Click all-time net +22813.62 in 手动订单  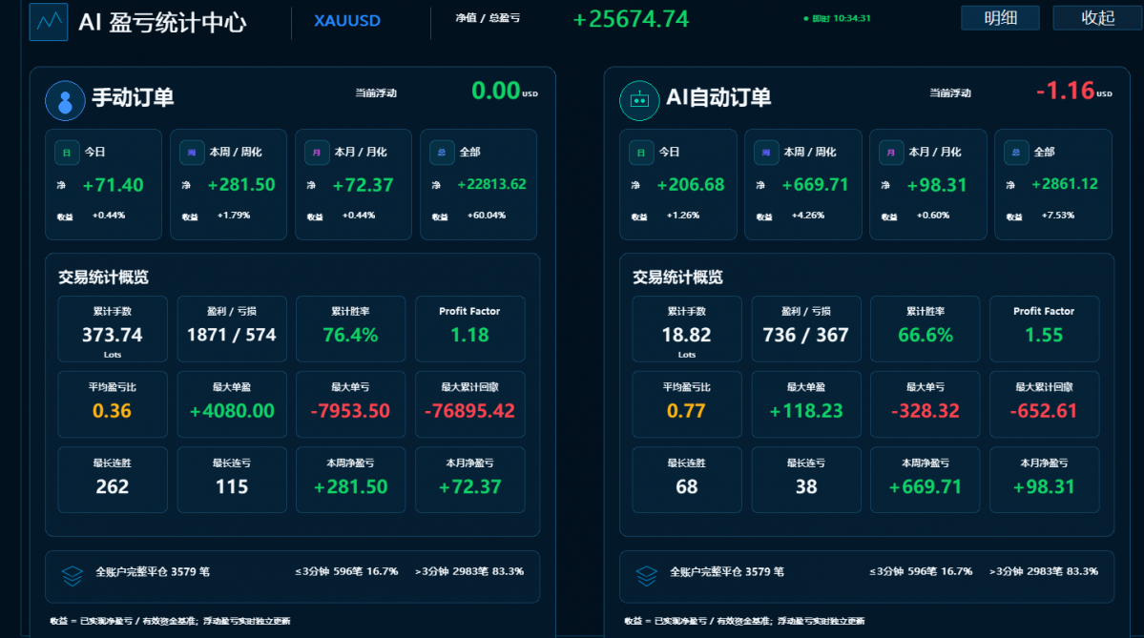click(491, 184)
